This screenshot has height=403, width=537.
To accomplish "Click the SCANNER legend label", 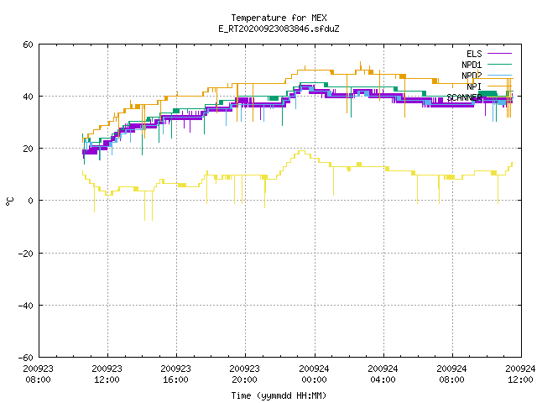I will pos(464,97).
